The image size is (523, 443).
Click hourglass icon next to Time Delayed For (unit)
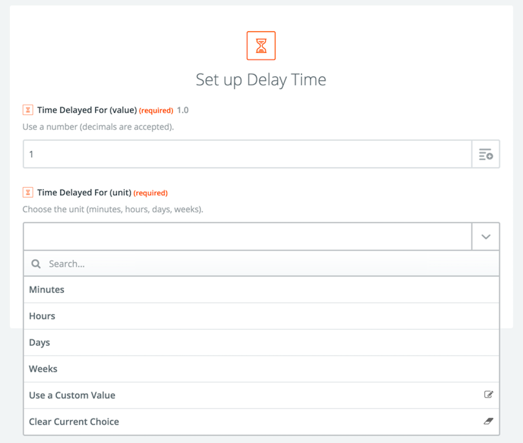[x=28, y=192]
